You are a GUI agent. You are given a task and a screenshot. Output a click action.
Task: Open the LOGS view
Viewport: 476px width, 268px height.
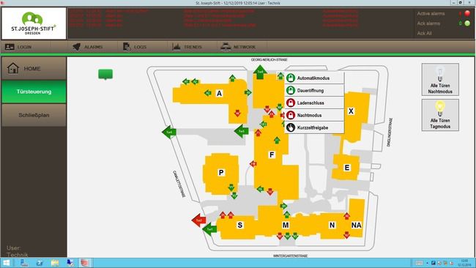click(135, 47)
